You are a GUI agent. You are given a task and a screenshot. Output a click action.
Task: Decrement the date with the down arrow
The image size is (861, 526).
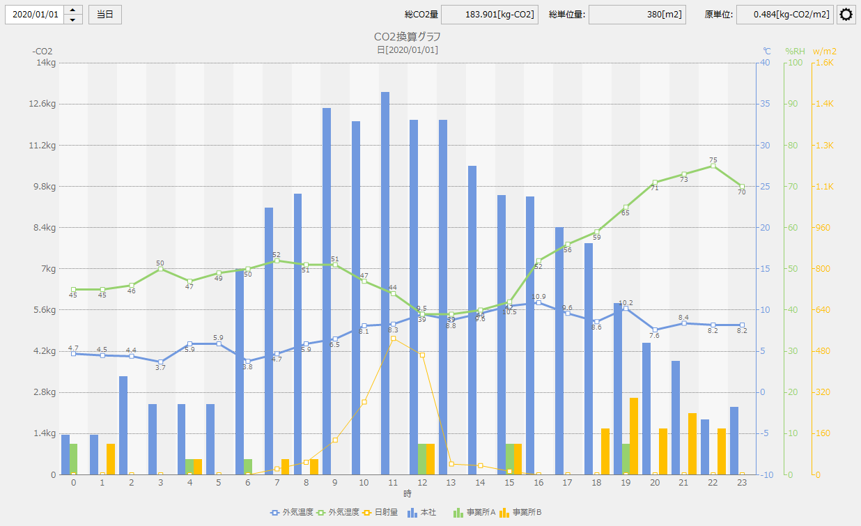coord(73,20)
